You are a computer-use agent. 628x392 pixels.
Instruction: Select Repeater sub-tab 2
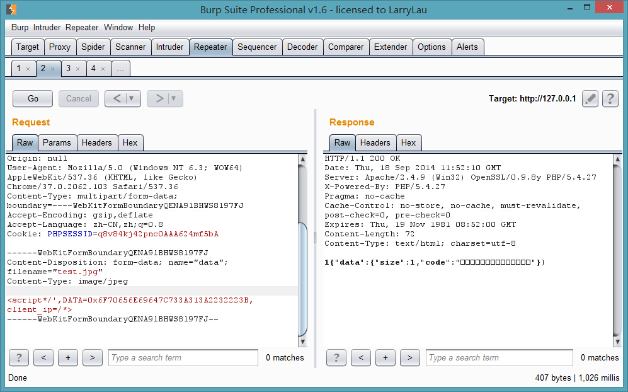43,69
